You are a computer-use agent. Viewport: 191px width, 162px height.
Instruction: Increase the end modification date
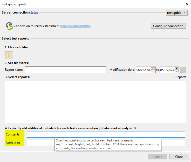pyautogui.click(x=177, y=68)
